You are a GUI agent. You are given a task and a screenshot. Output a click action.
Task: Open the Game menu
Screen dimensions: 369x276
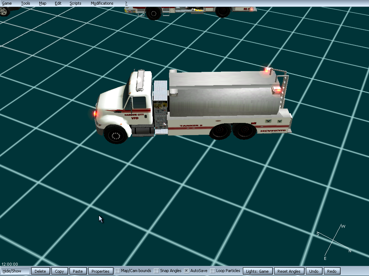[x=7, y=3]
